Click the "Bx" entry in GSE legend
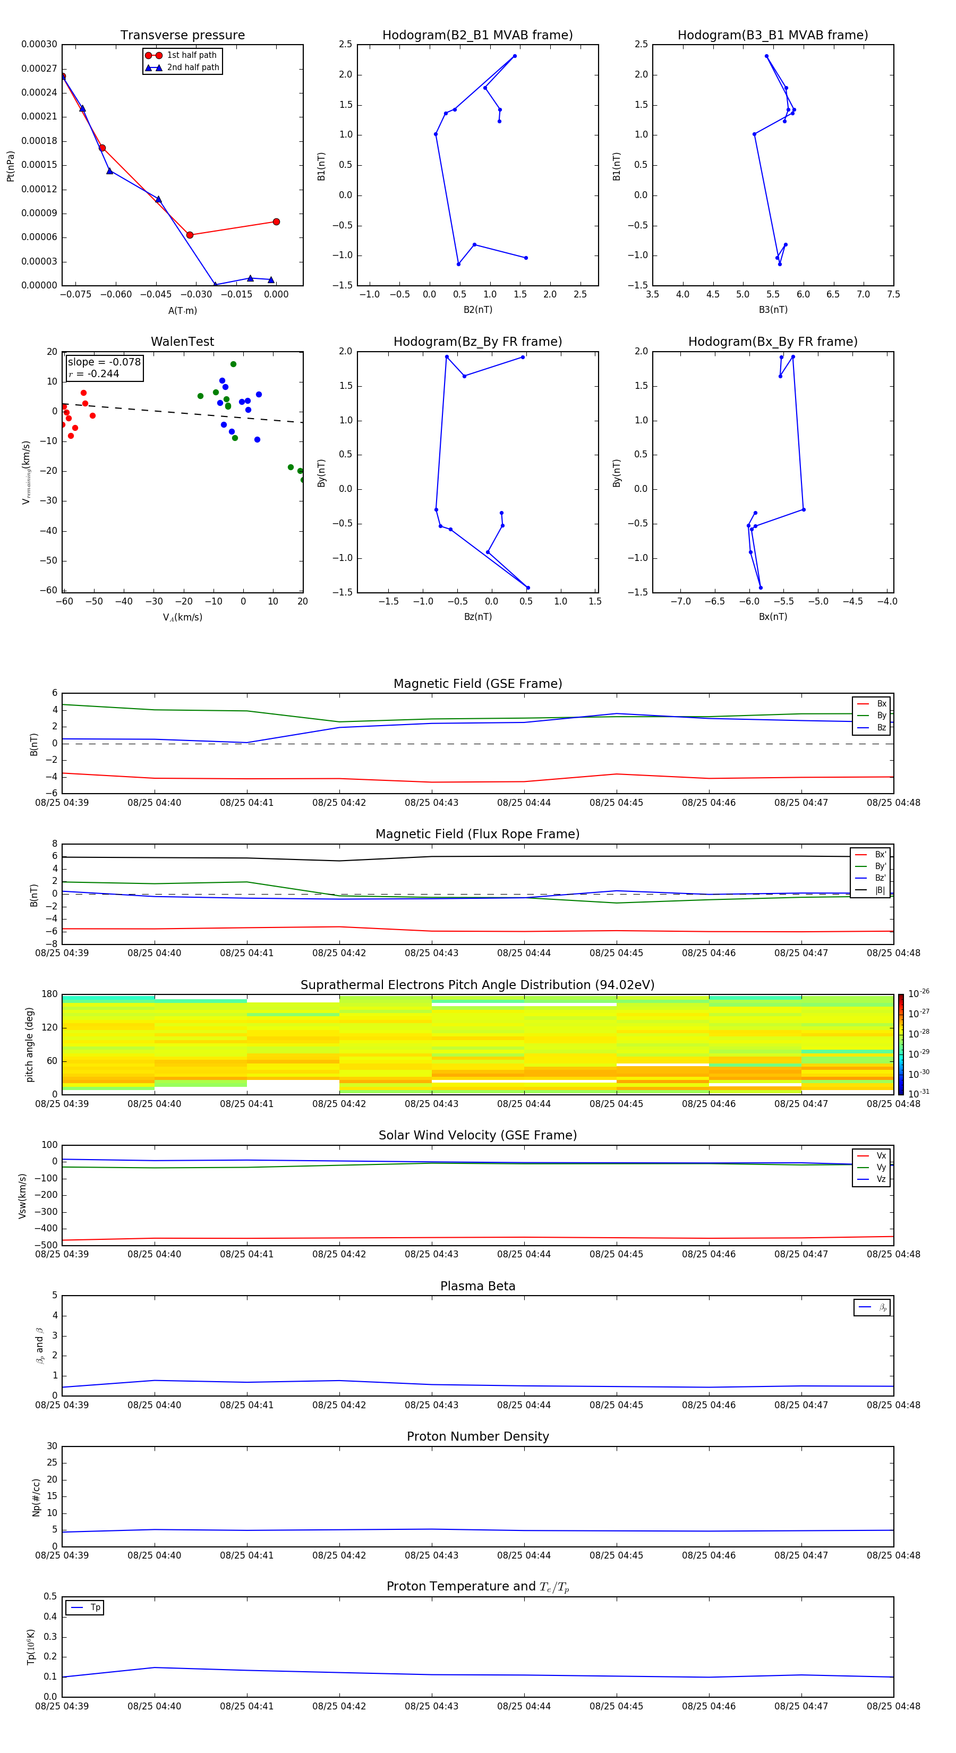The width and height of the screenshot is (956, 1753). 872,704
